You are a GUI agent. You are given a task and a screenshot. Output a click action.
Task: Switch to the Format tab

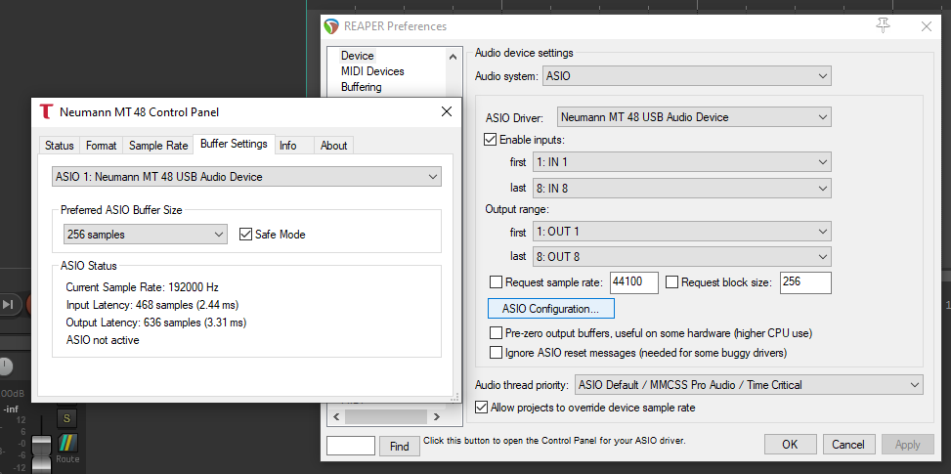click(x=101, y=146)
